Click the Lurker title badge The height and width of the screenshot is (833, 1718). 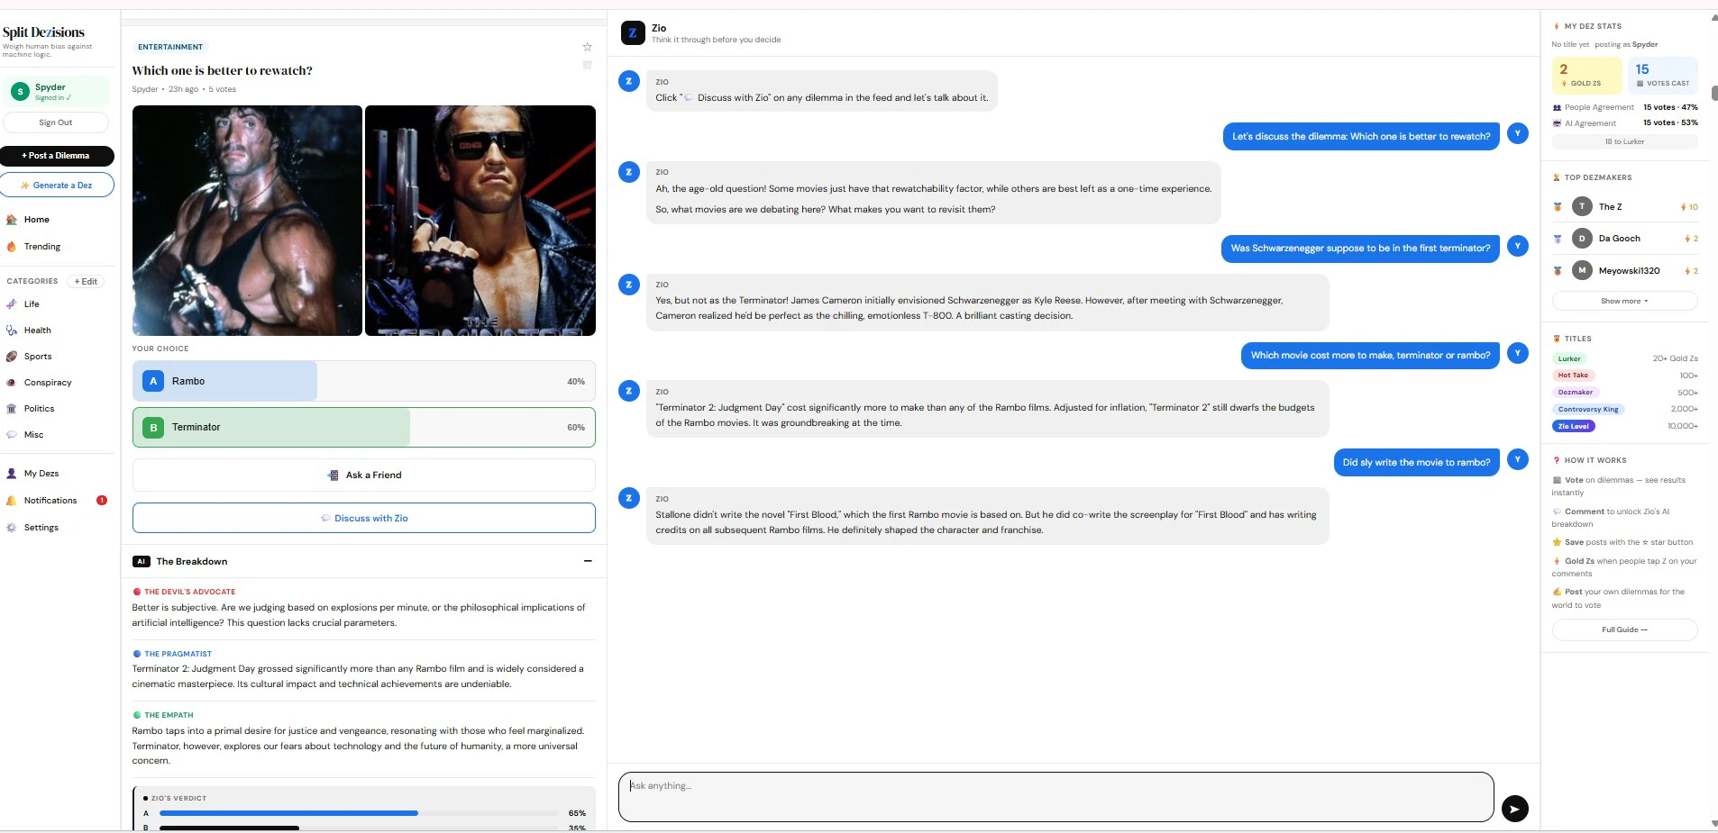click(1569, 358)
